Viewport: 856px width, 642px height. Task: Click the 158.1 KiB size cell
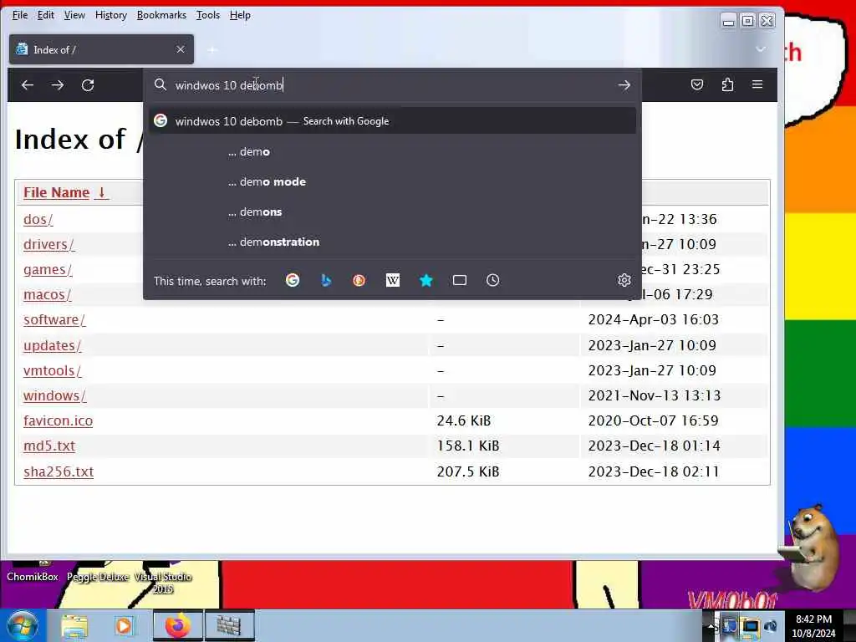468,446
